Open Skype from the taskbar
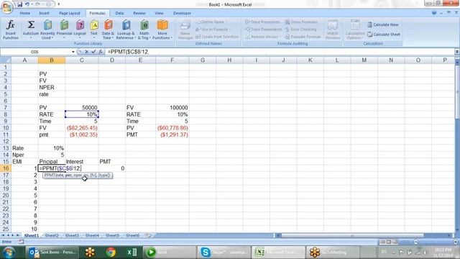 (x=224, y=253)
